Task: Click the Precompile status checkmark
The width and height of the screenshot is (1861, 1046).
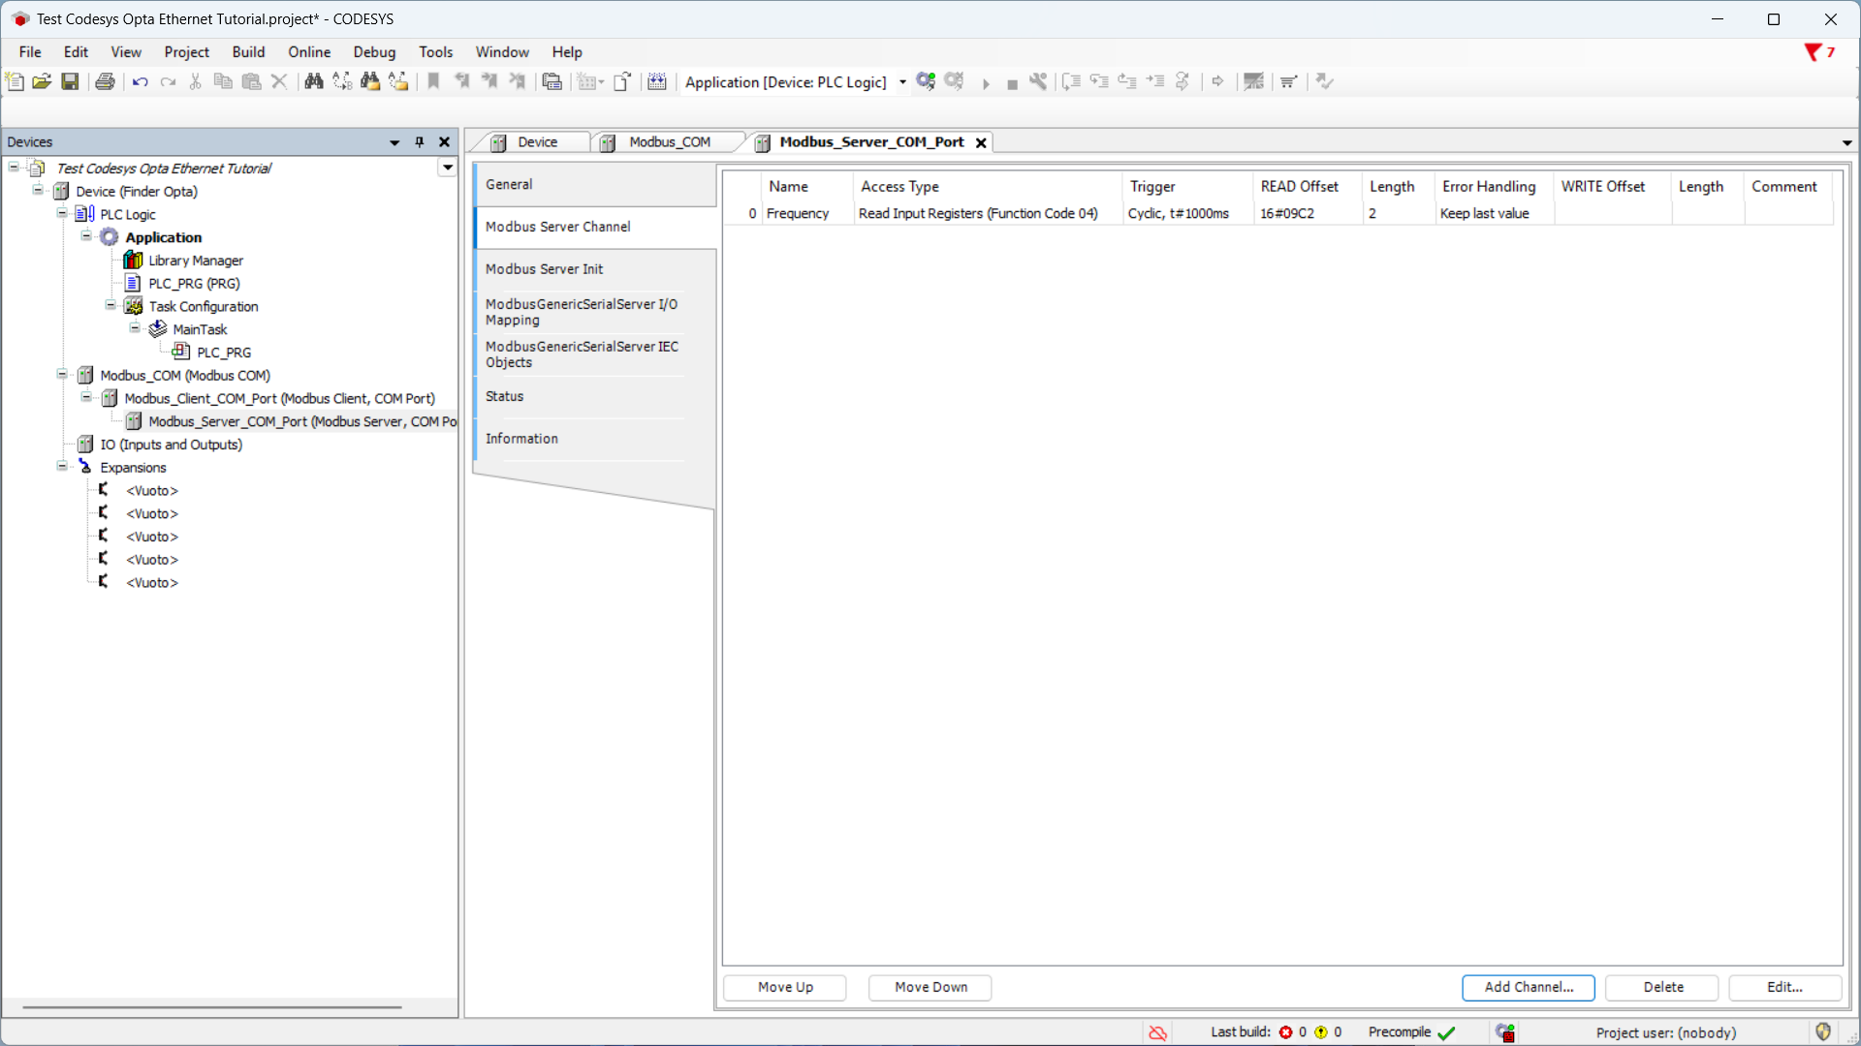Action: [x=1446, y=1032]
